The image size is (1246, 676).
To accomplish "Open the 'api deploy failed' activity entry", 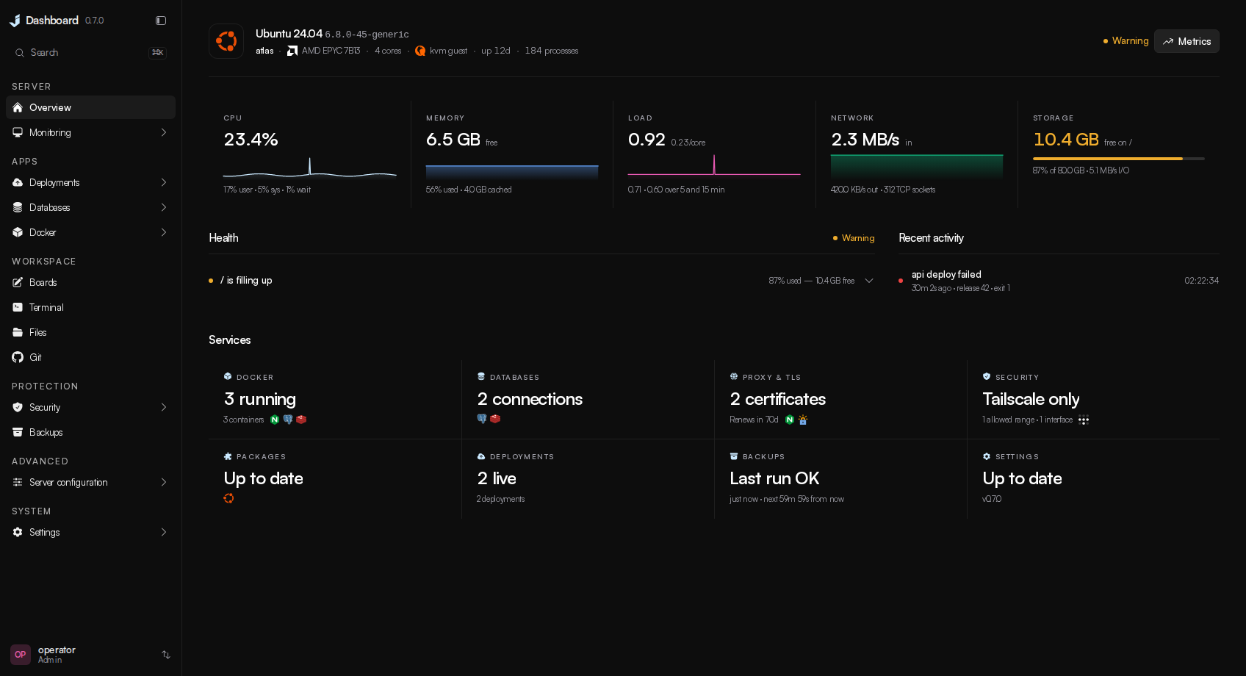I will pyautogui.click(x=1059, y=281).
